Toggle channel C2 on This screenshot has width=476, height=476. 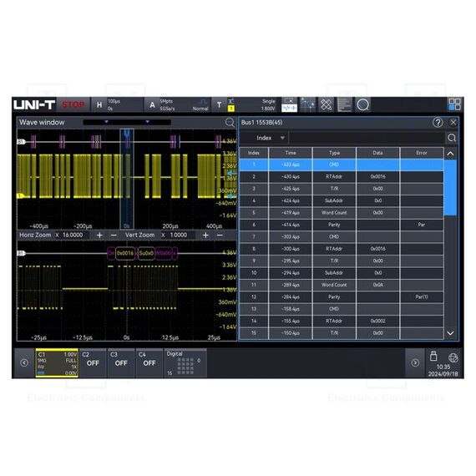(x=93, y=363)
